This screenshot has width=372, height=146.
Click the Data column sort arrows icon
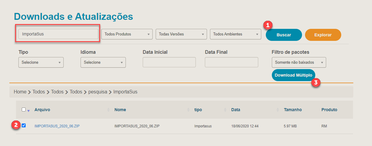tap(278, 110)
